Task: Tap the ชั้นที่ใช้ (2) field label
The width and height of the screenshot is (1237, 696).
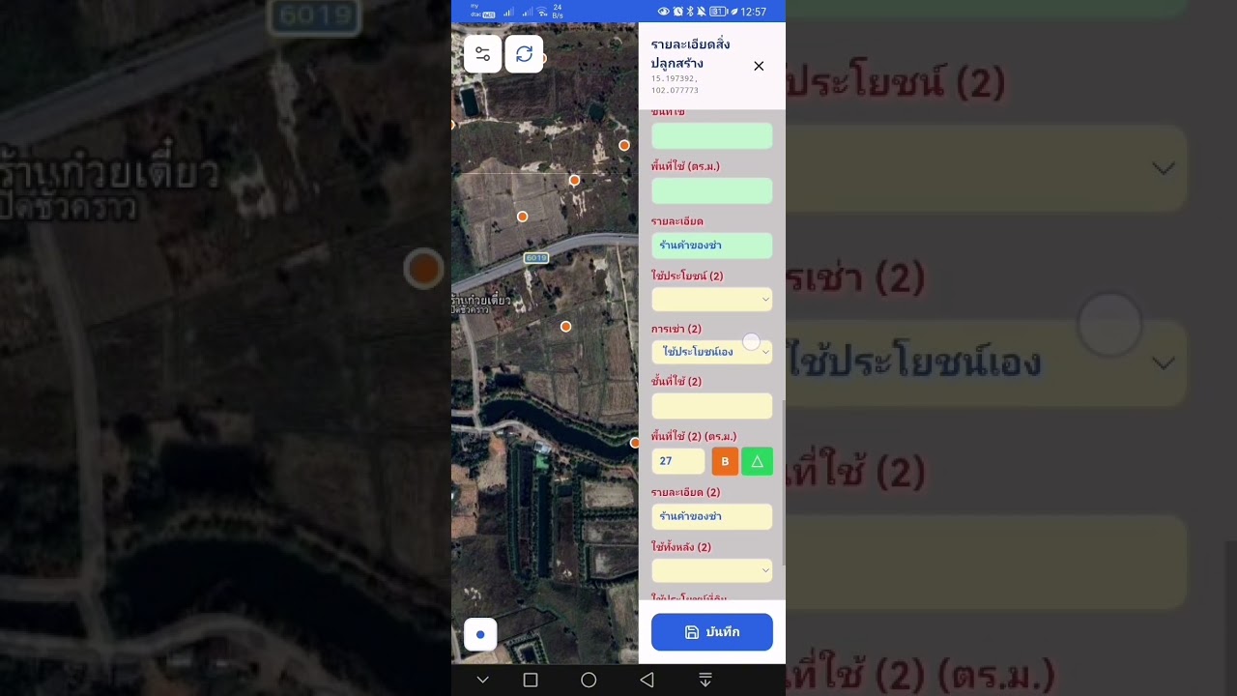Action: (x=676, y=381)
